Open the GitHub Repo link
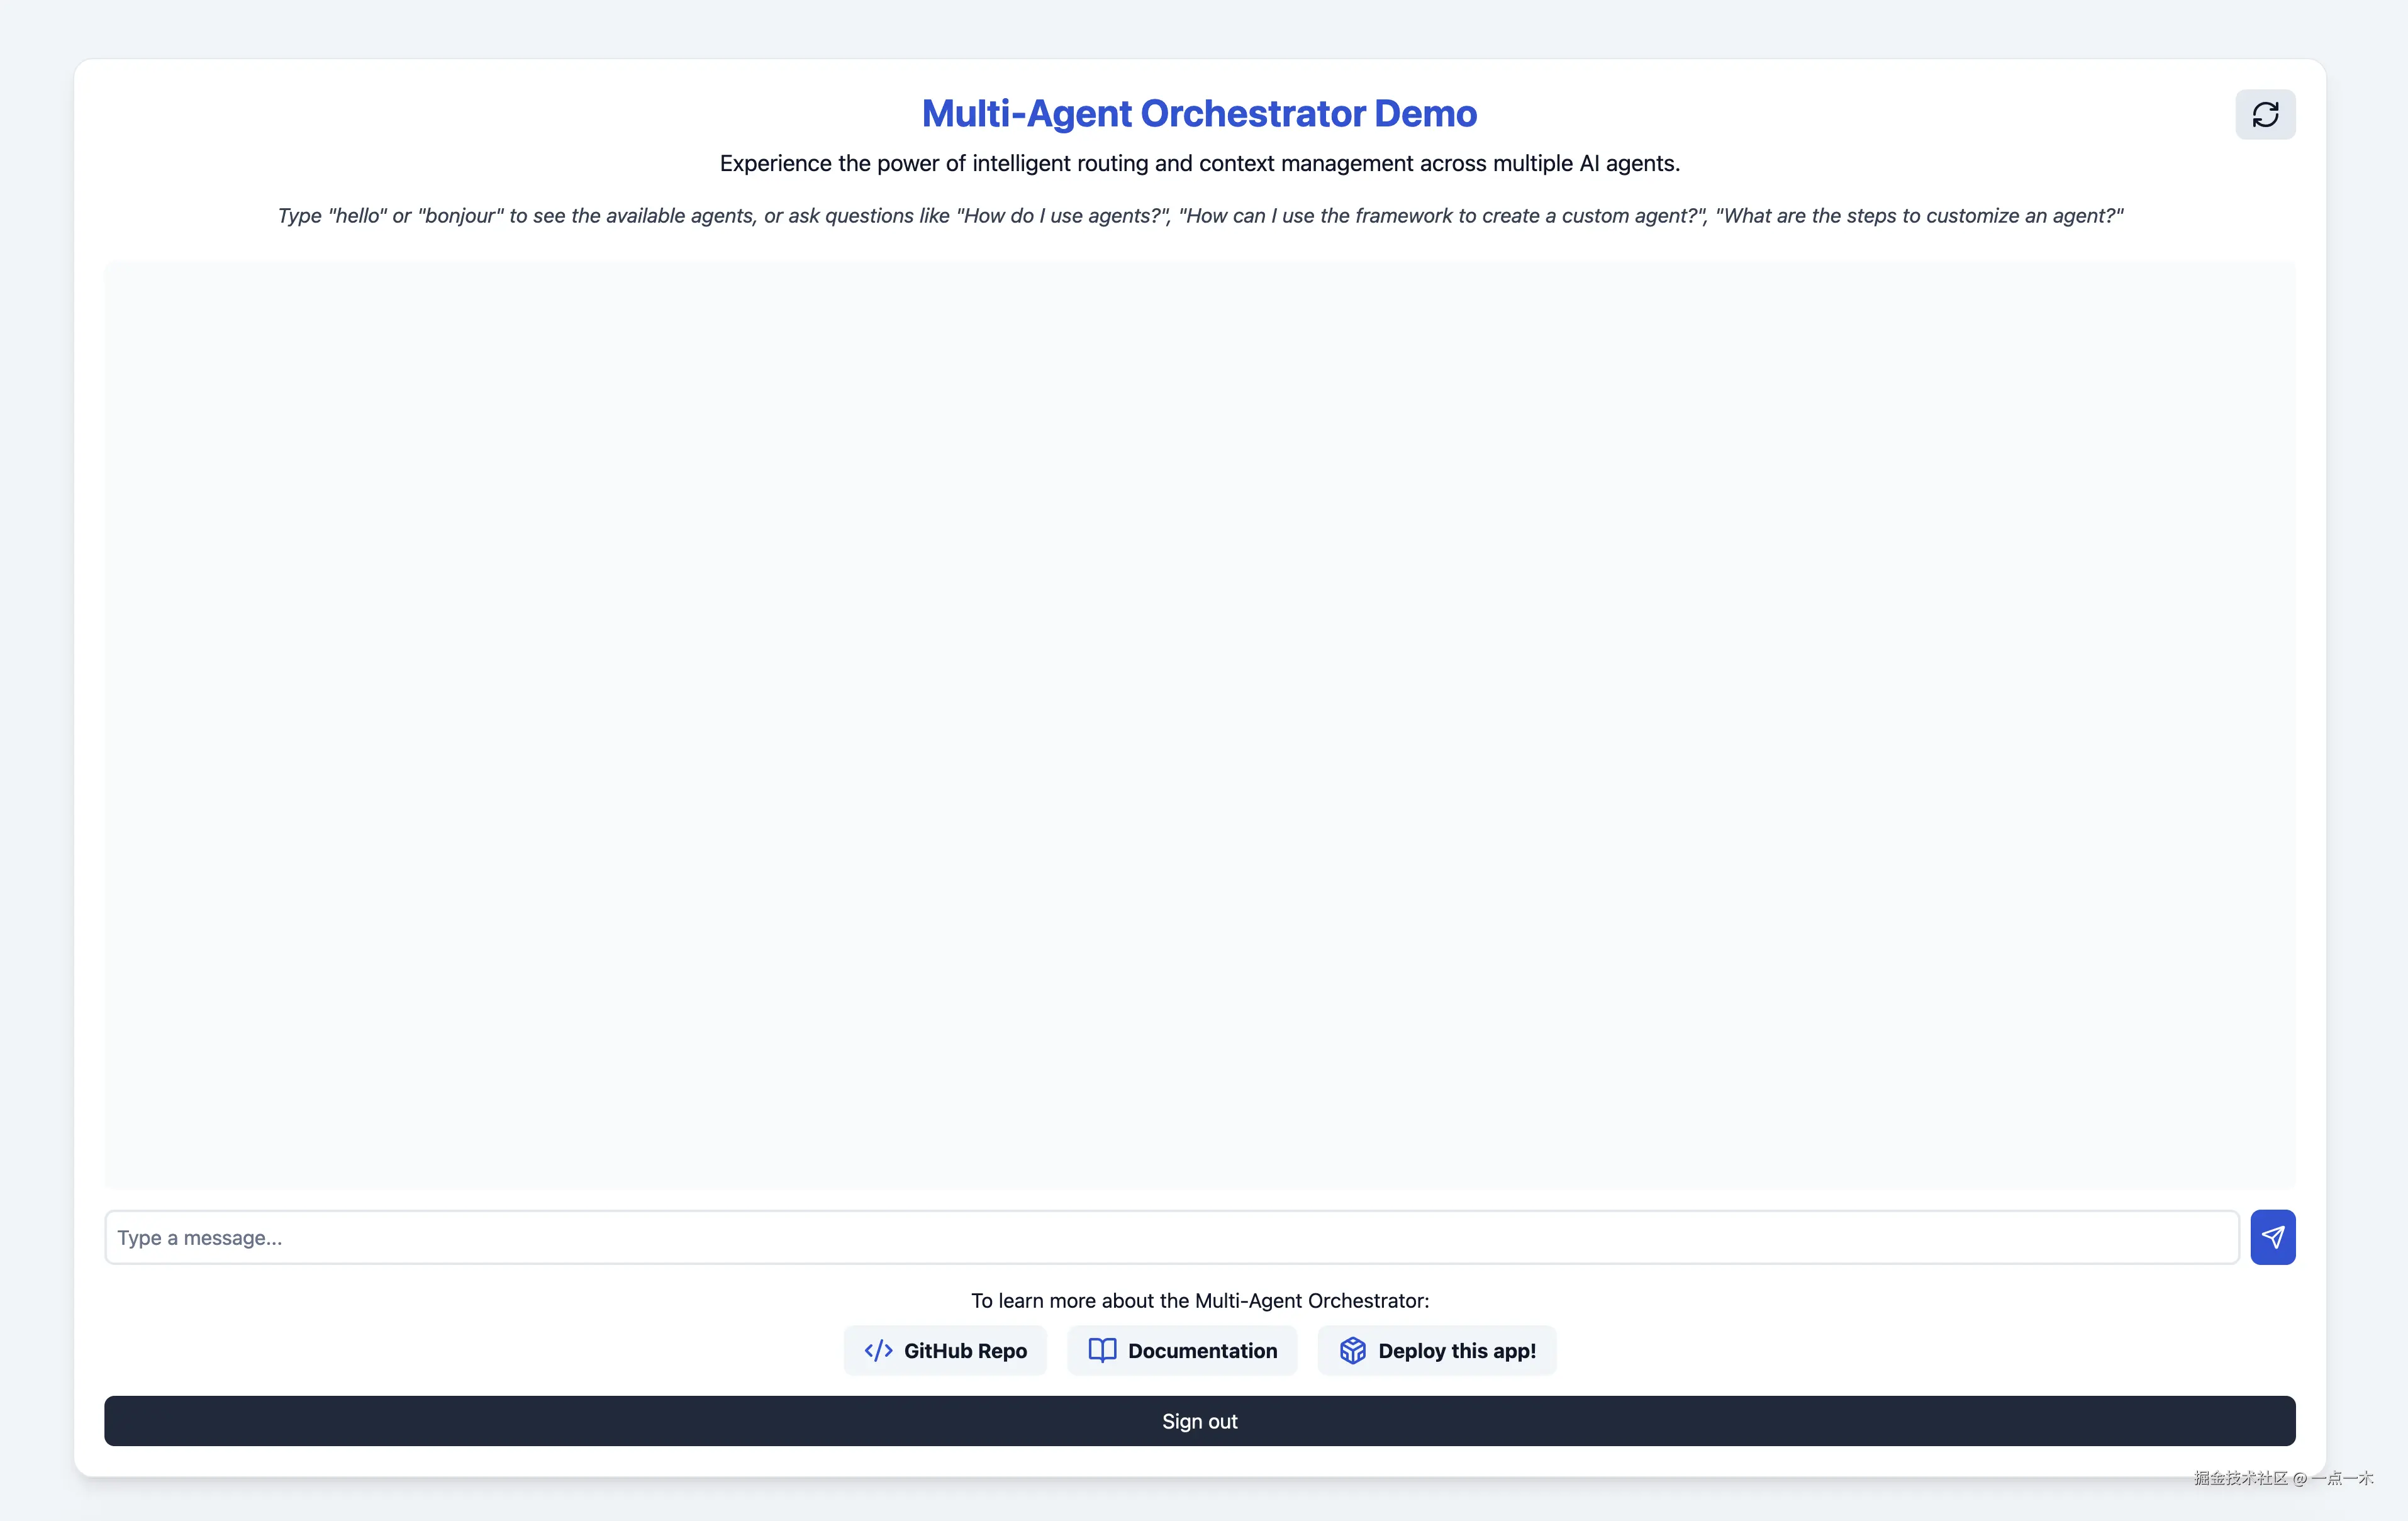The height and width of the screenshot is (1521, 2408). (944, 1350)
